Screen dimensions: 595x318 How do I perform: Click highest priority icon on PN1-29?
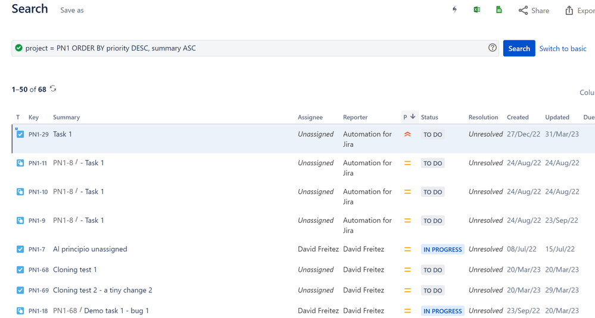(407, 134)
